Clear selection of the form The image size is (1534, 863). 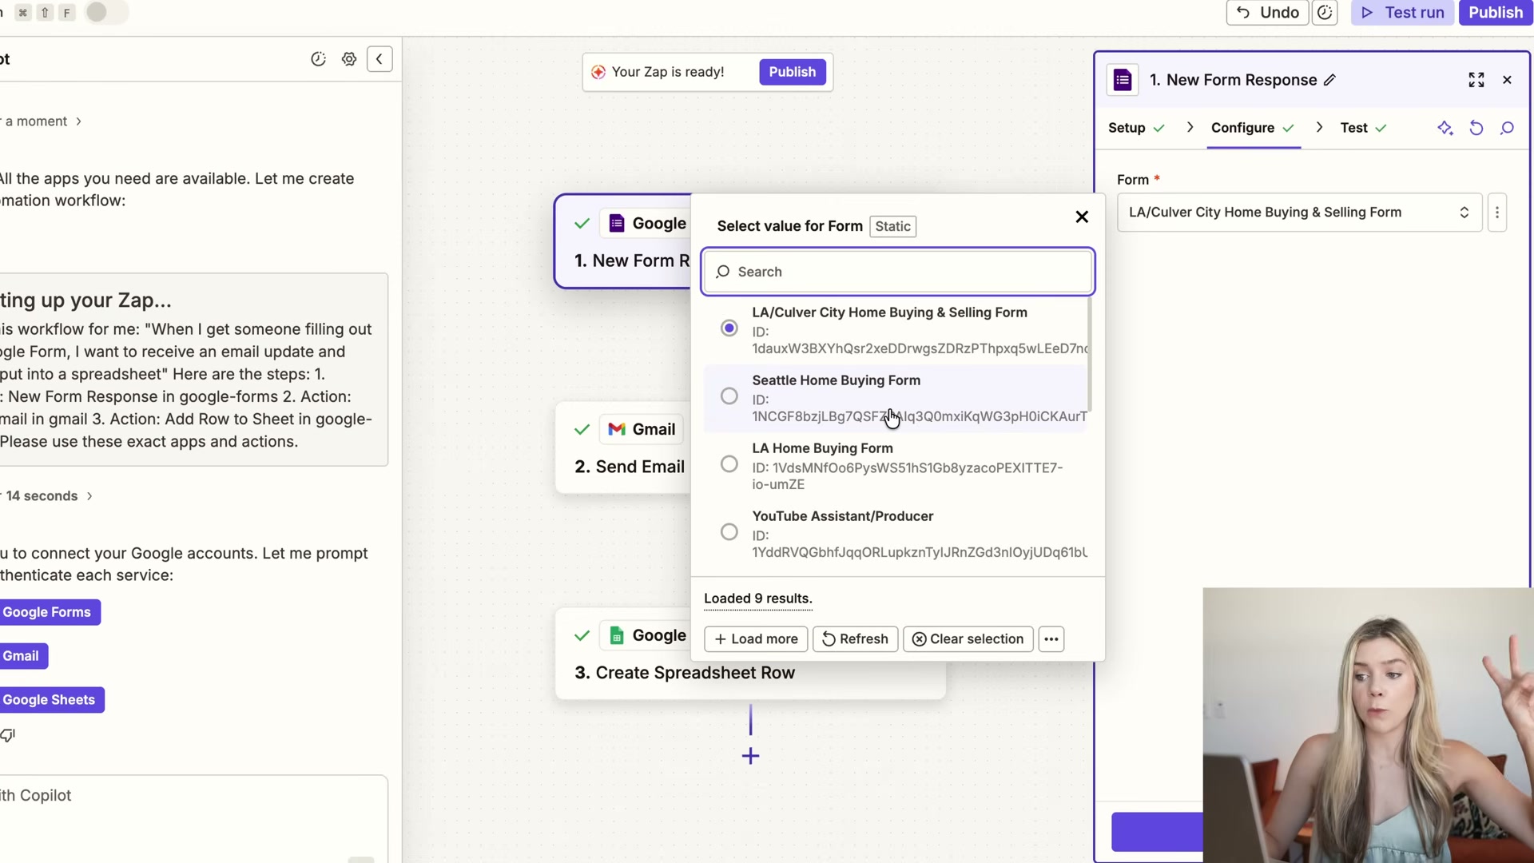coord(968,639)
